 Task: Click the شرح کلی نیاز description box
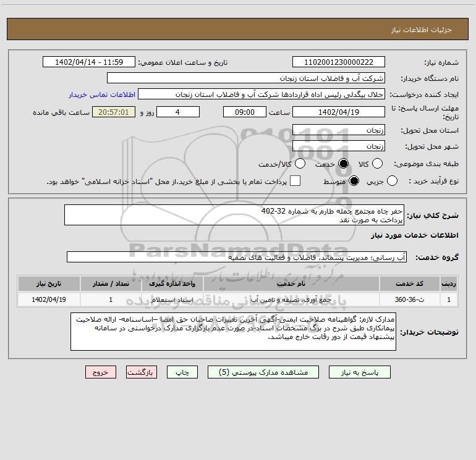click(x=234, y=215)
